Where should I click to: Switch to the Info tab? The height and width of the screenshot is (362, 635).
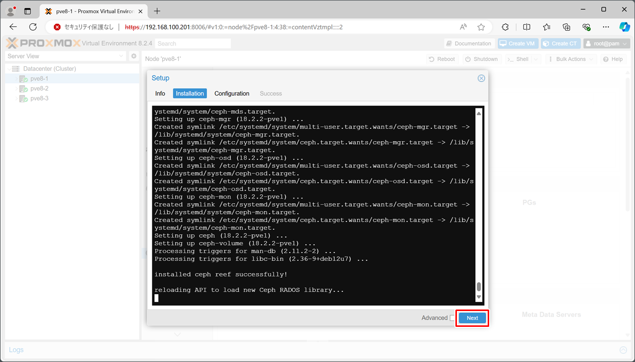click(160, 94)
